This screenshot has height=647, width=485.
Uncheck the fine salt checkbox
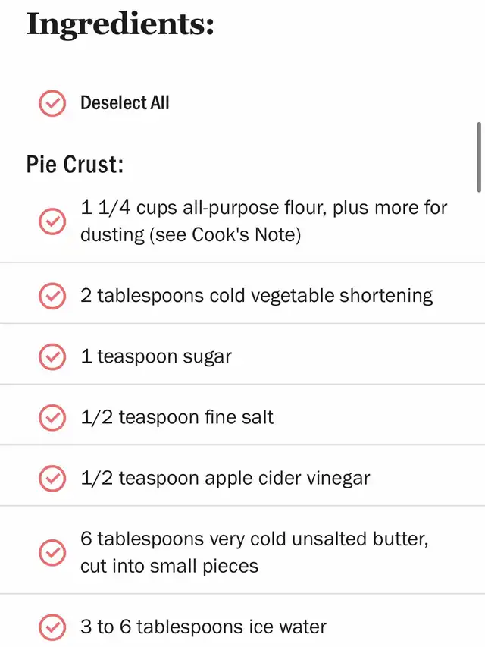click(x=52, y=417)
